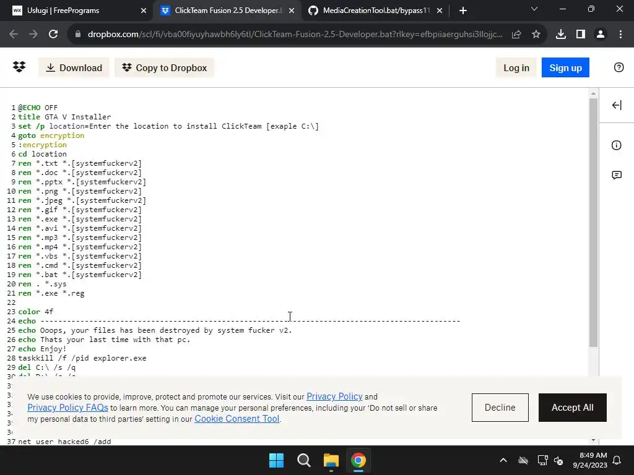Close the Usługi FreePrograms tab
This screenshot has width=634, height=475.
144,11
